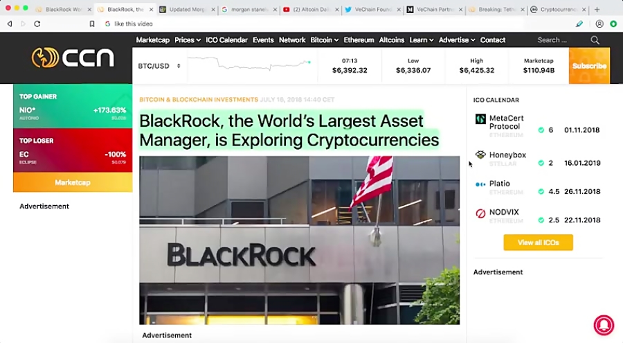Viewport: 623px width, 343px height.
Task: Click the Platio logo icon
Action: 480,184
